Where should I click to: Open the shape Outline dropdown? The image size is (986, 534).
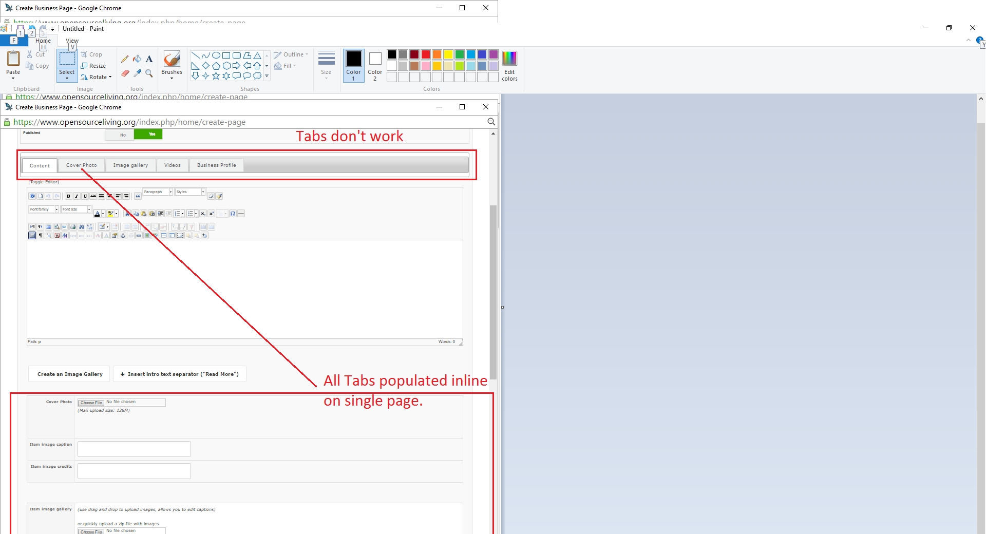[x=291, y=54]
